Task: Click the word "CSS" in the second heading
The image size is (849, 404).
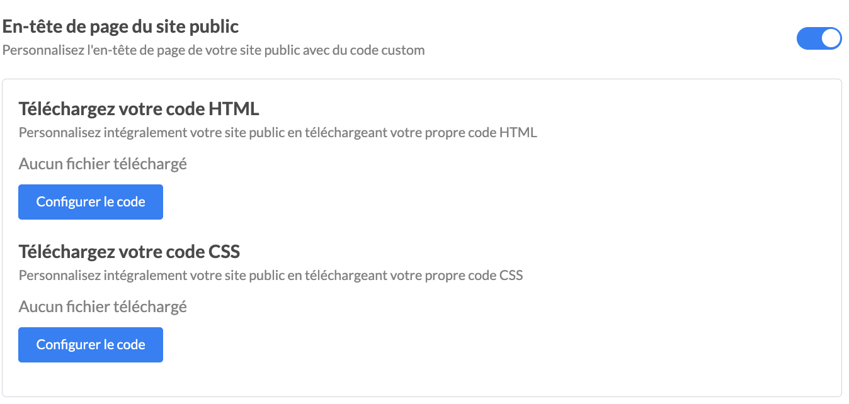Action: tap(224, 252)
